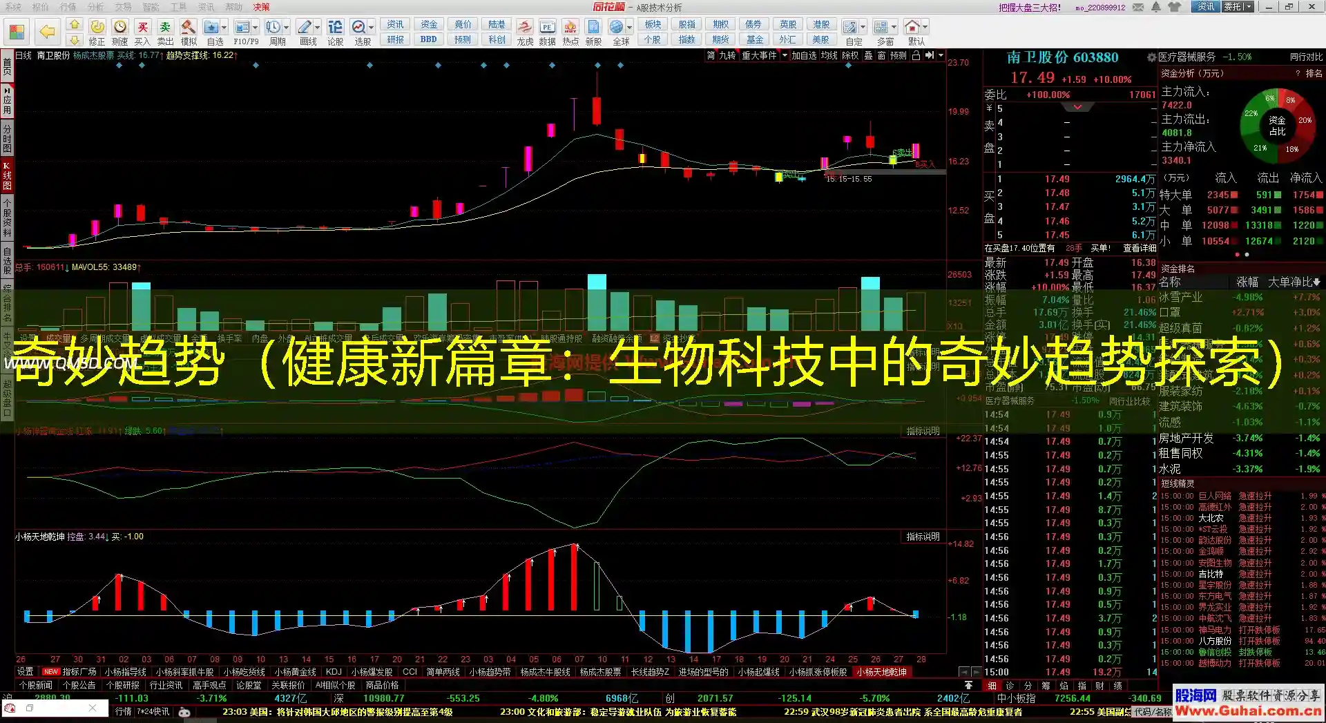Viewport: 1326px width, 723px height.
Task: Click the 修正 correction toolbar icon
Action: (97, 32)
